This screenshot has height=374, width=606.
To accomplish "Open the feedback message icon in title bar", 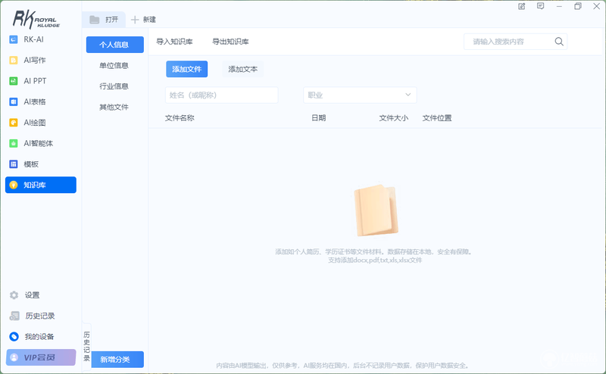I will 540,6.
